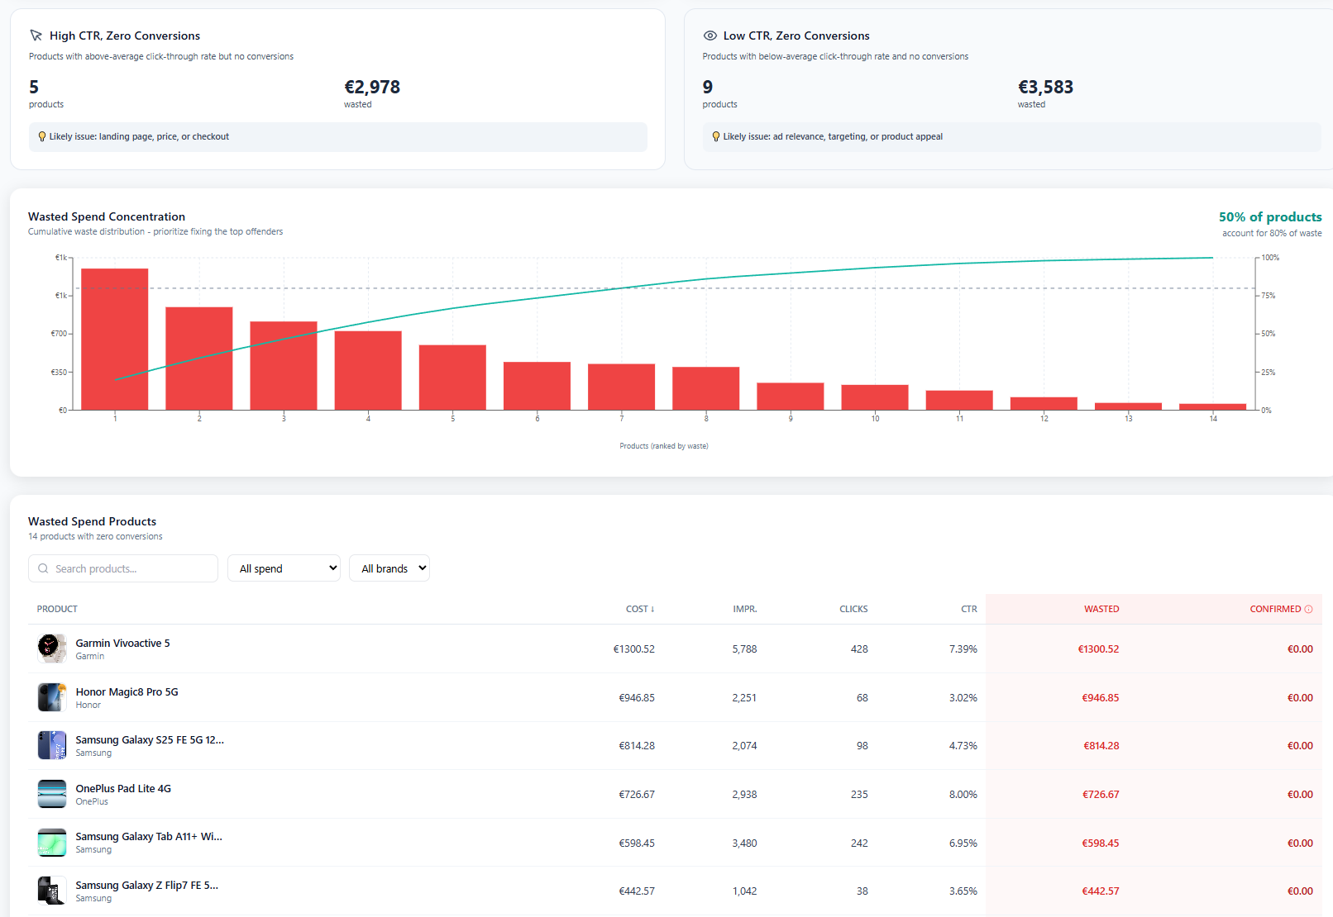1333x917 pixels.
Task: Click the tallest red bar in the Pareto chart
Action: tap(114, 339)
